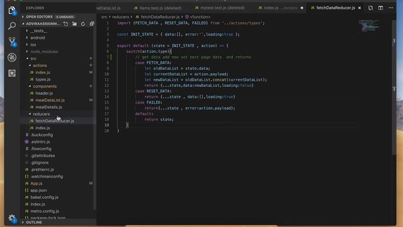Click line number 12 in the gutter
This screenshot has width=403, height=227.
point(106,86)
